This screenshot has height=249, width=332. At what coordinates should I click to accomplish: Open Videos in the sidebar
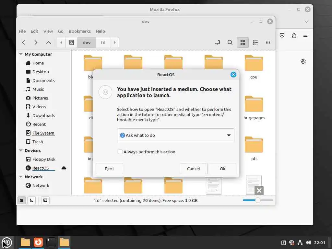(x=39, y=107)
